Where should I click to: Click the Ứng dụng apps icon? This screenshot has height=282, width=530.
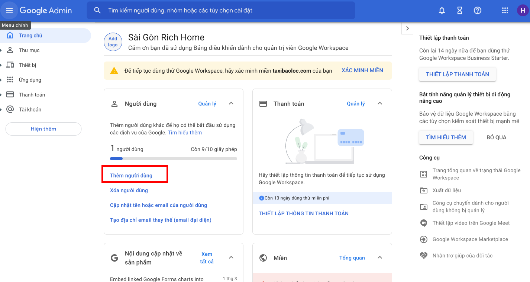[10, 80]
